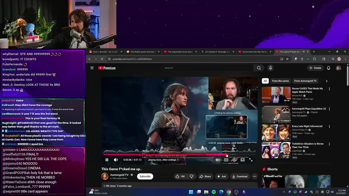Open the Windows Start menu
Viewport: 349px width, 196px height.
pos(191,192)
